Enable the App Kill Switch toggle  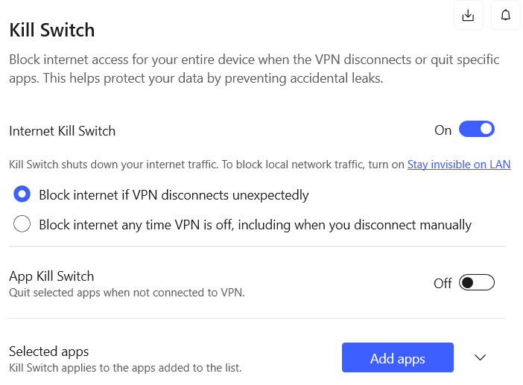coord(477,283)
